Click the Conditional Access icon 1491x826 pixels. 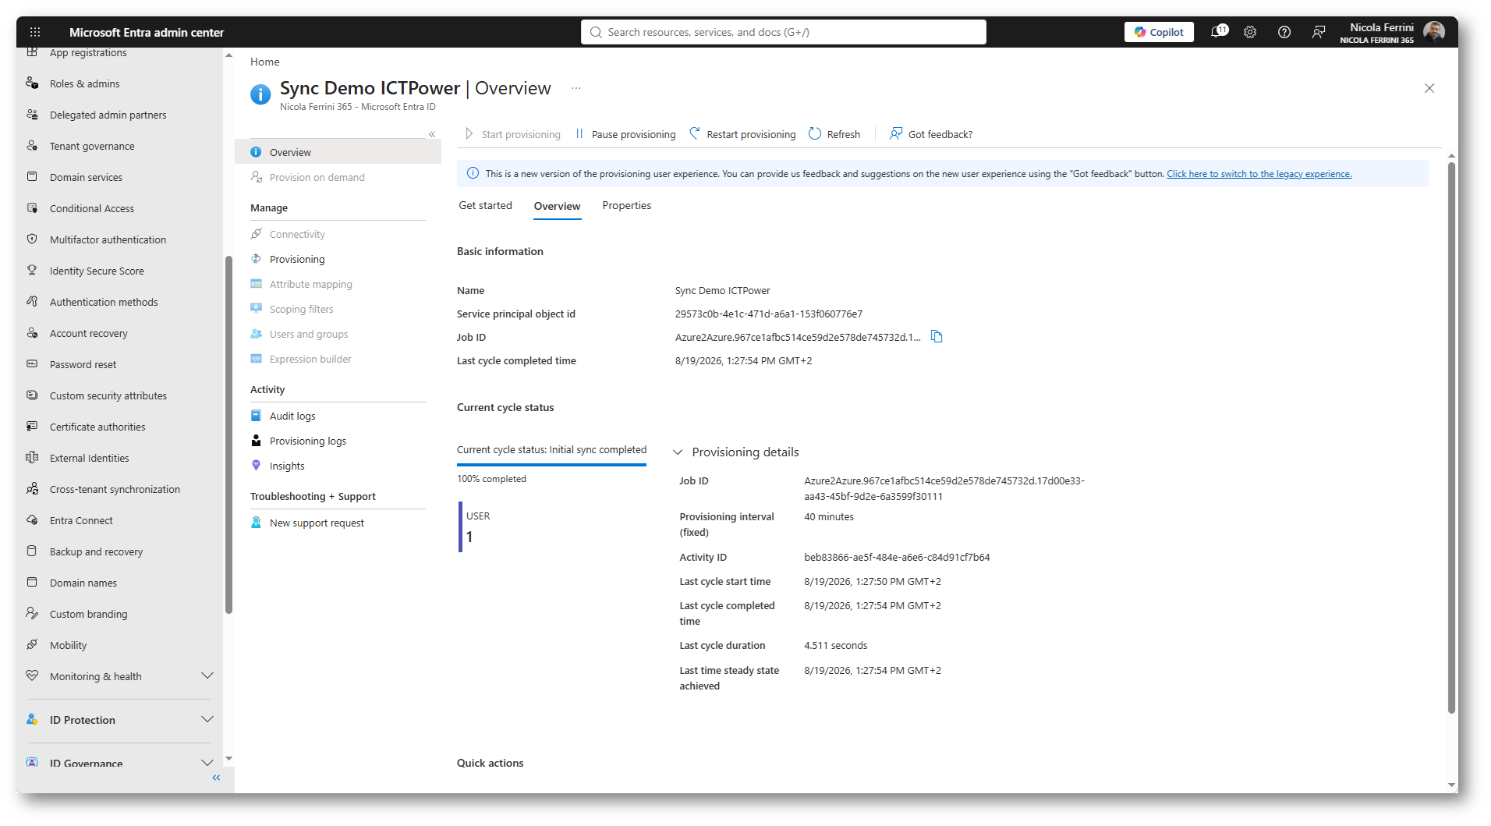tap(32, 208)
